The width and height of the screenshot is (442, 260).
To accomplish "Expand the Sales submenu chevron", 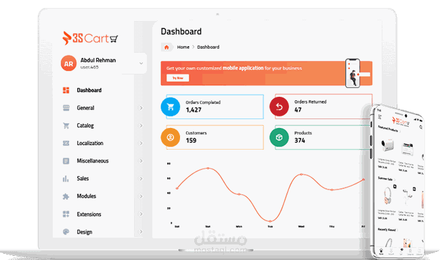I will (141, 179).
